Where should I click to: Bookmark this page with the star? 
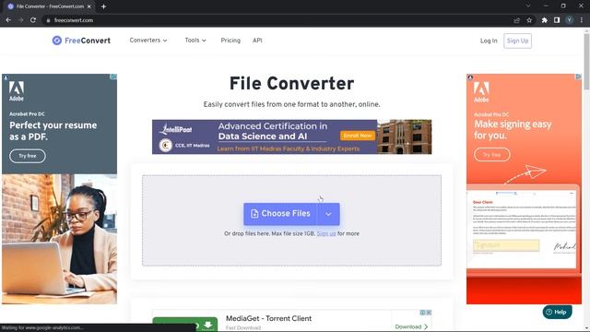(x=529, y=20)
